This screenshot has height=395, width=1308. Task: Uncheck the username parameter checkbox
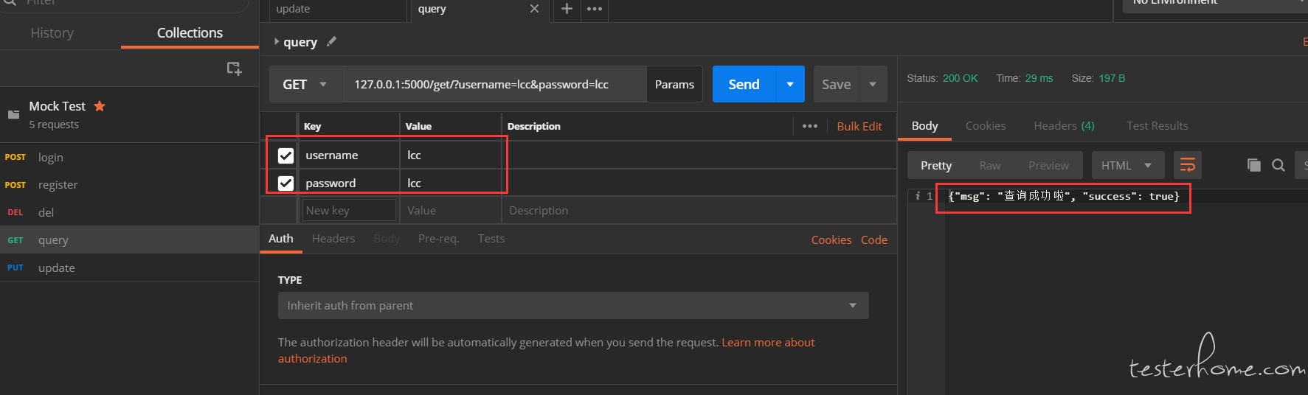286,155
